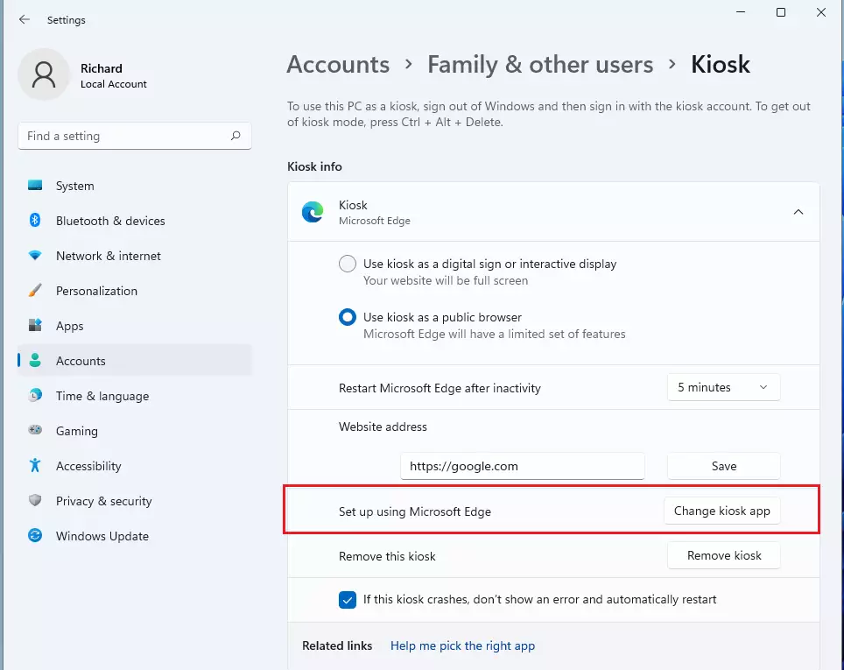Uncheck automatically restart on kiosk crash
844x670 pixels.
[x=348, y=599]
